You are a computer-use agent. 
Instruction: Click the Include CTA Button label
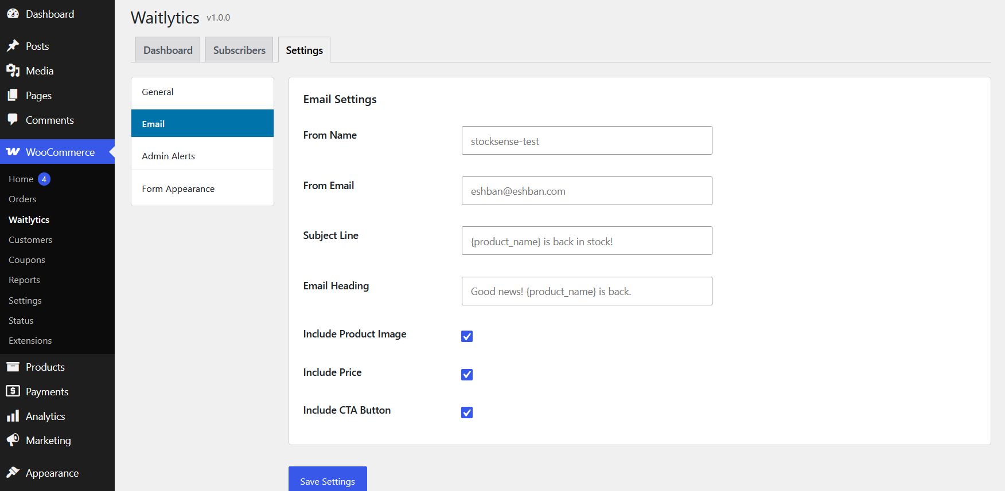[x=346, y=410]
